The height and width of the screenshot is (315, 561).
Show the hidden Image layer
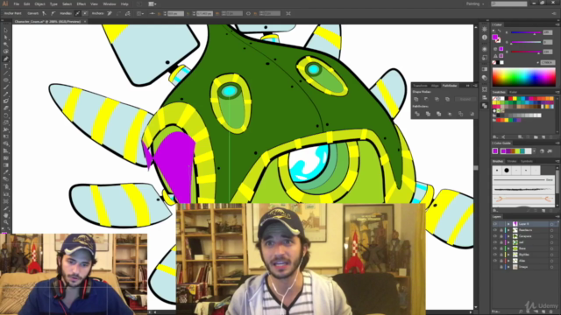(x=495, y=267)
